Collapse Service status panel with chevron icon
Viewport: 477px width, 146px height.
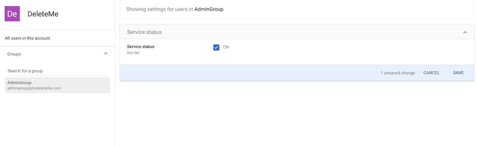[465, 32]
